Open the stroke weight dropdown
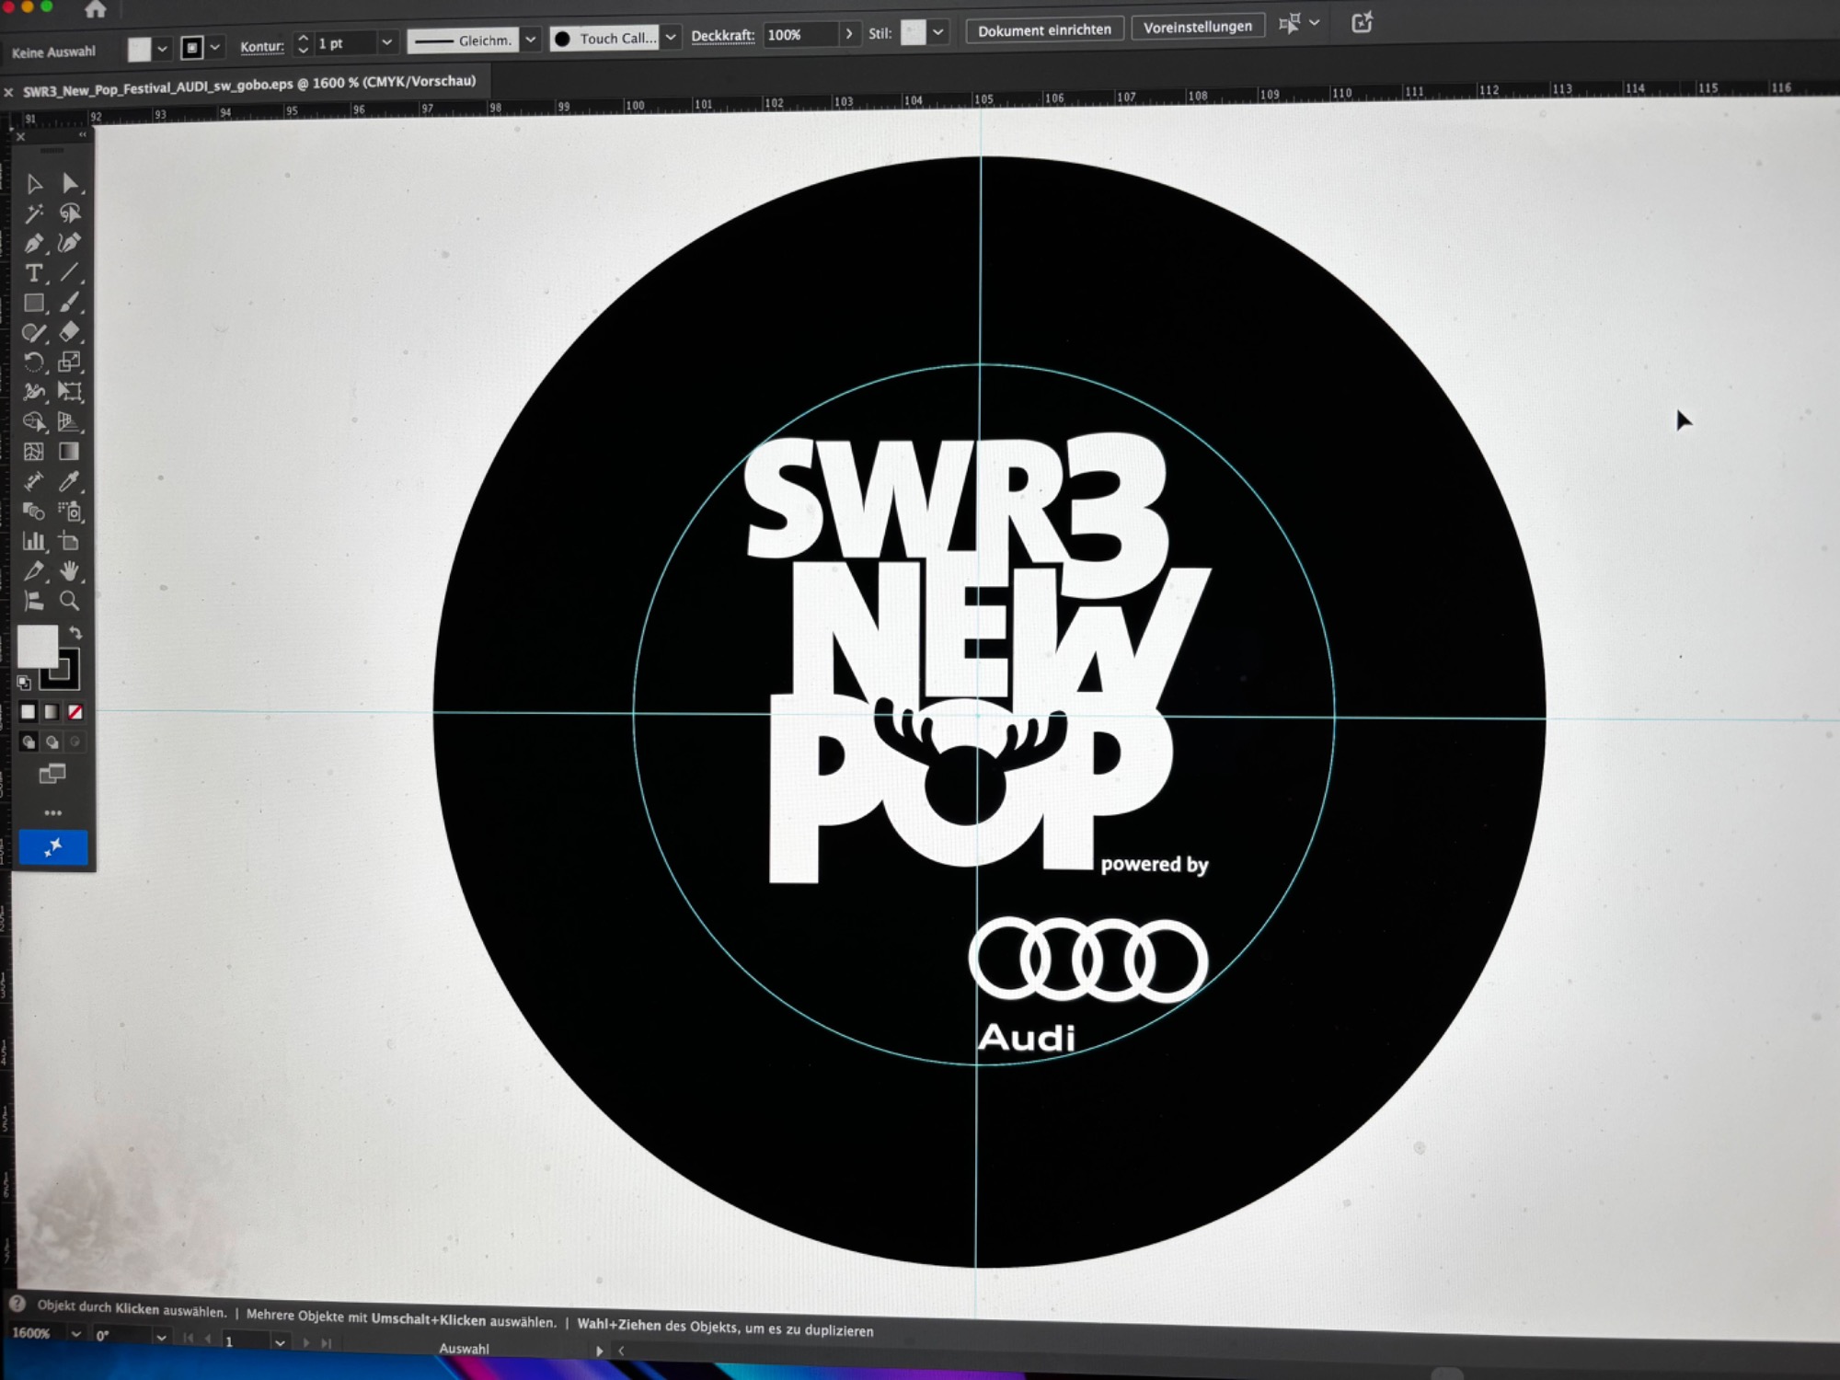The image size is (1840, 1380). 387,42
